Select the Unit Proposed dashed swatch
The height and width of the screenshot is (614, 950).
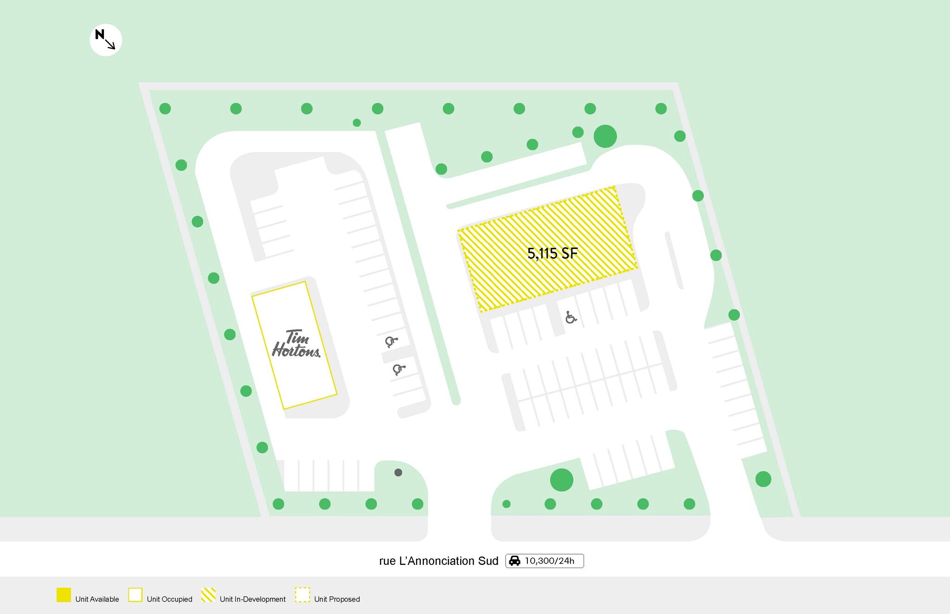[x=302, y=595]
